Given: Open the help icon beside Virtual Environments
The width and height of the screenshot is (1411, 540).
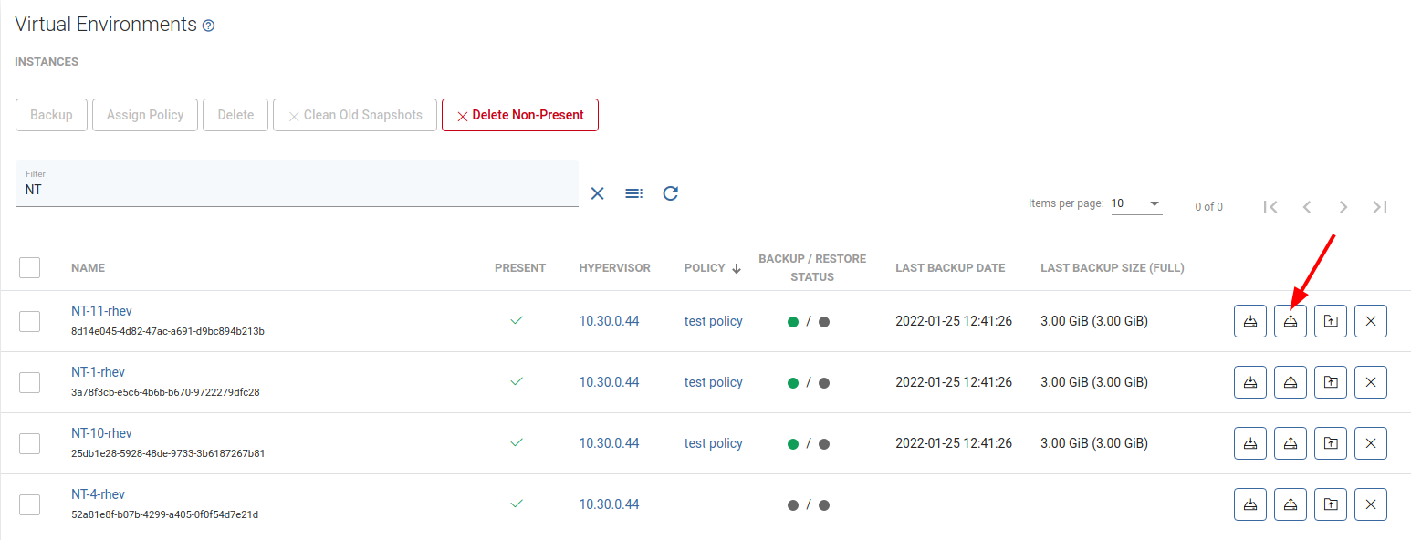Looking at the screenshot, I should pos(208,26).
